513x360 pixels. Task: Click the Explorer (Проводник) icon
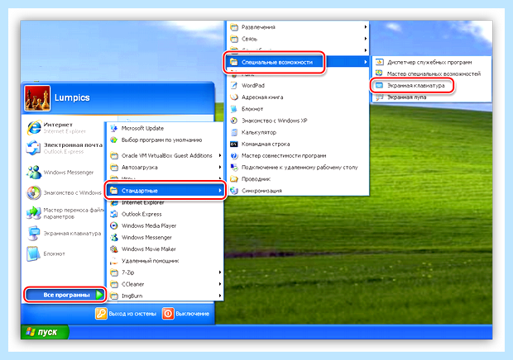(234, 179)
